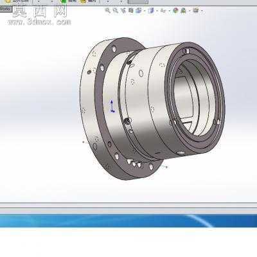257x257 pixels.
Task: Toggle the Section View tool
Action: pyautogui.click(x=131, y=10)
